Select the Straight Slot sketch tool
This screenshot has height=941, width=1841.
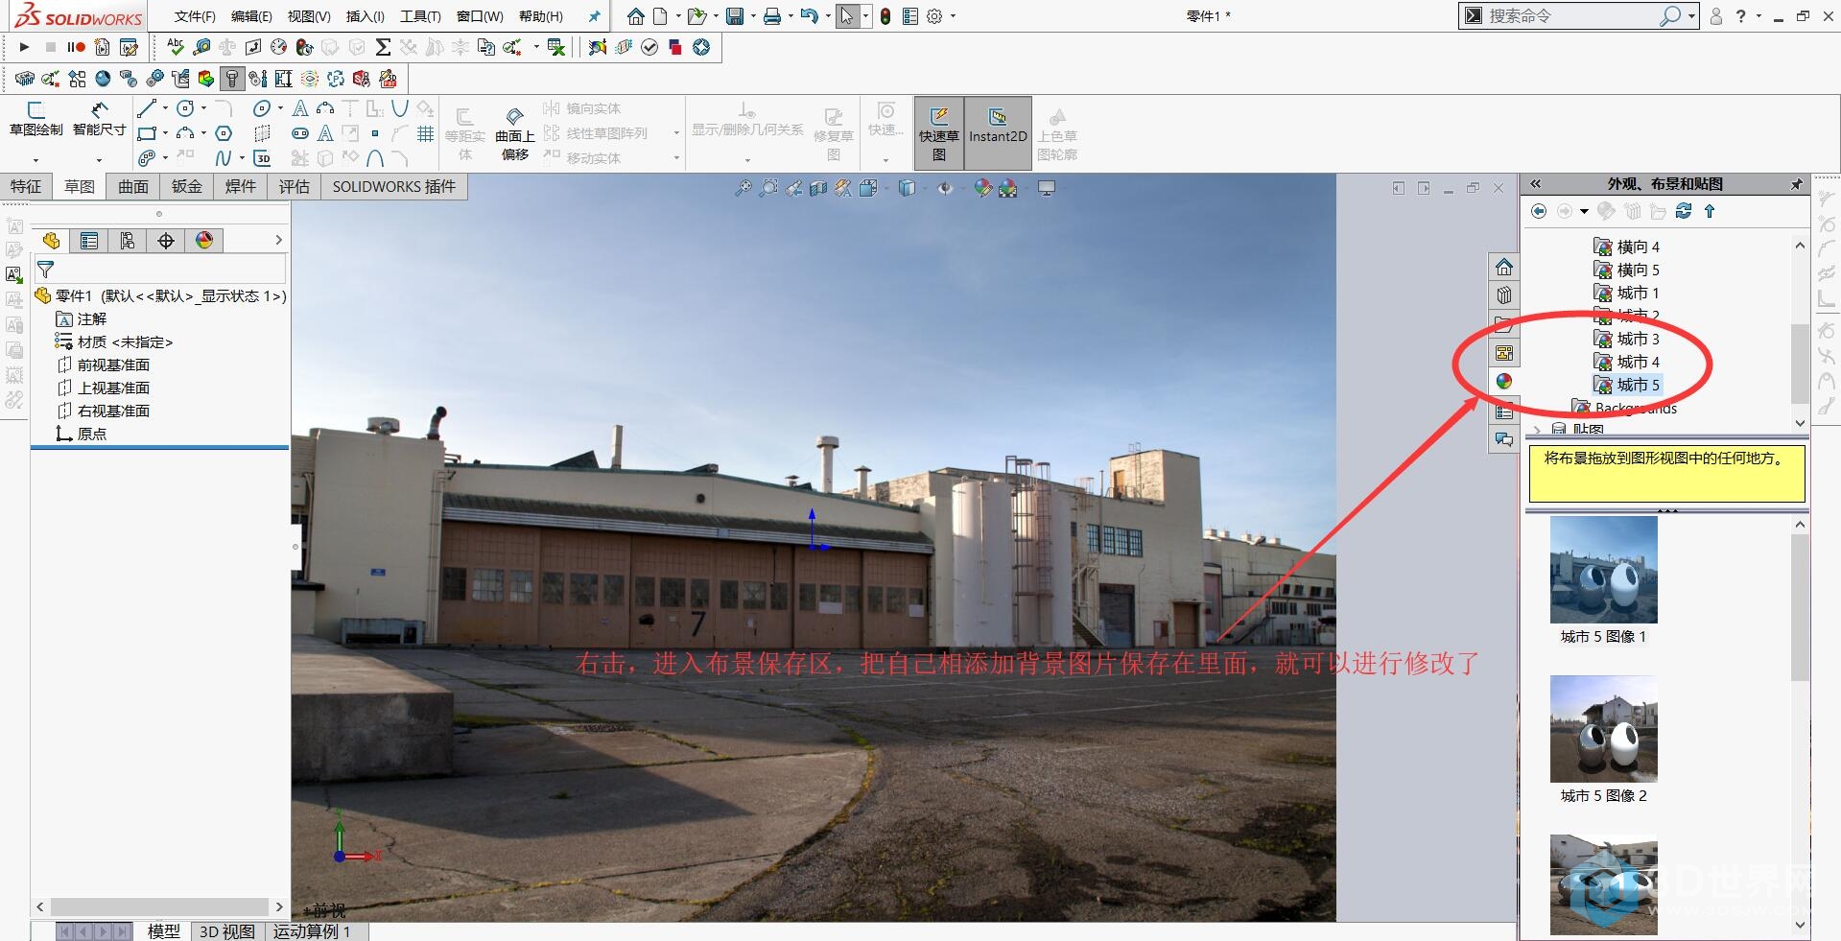click(300, 133)
